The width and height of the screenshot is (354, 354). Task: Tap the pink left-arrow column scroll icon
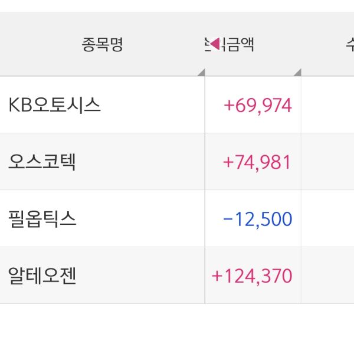[x=215, y=44]
